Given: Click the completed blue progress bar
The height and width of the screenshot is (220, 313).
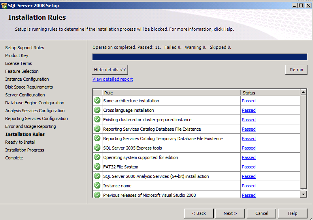Looking at the screenshot, I should tap(200, 57).
